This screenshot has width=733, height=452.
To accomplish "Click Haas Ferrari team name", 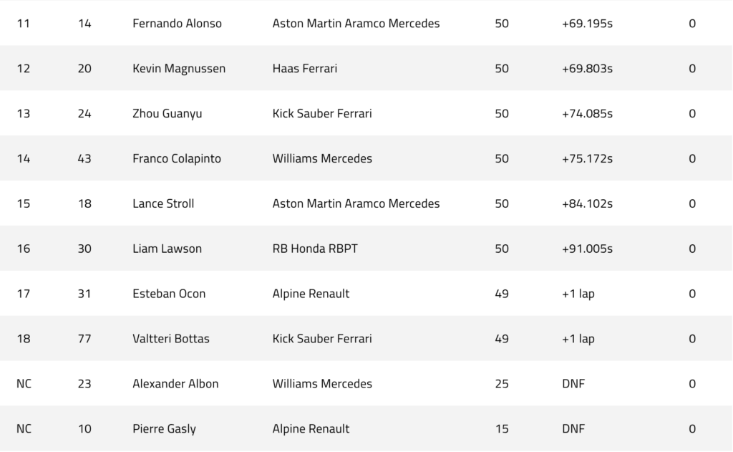I will click(305, 68).
